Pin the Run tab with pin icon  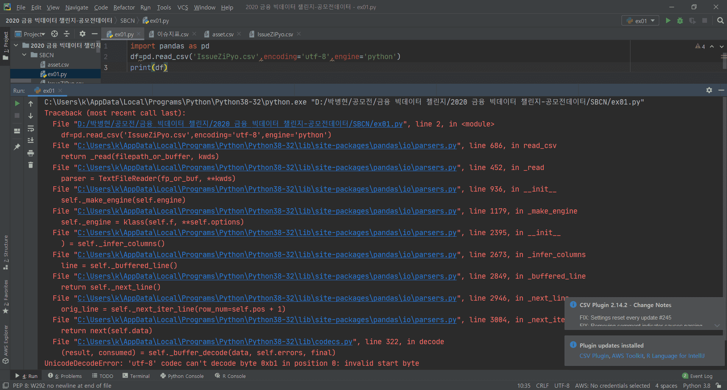[x=17, y=147]
